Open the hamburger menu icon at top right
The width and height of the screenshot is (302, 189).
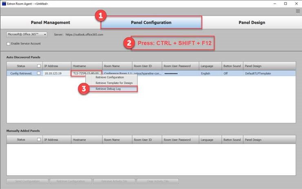(298, 11)
